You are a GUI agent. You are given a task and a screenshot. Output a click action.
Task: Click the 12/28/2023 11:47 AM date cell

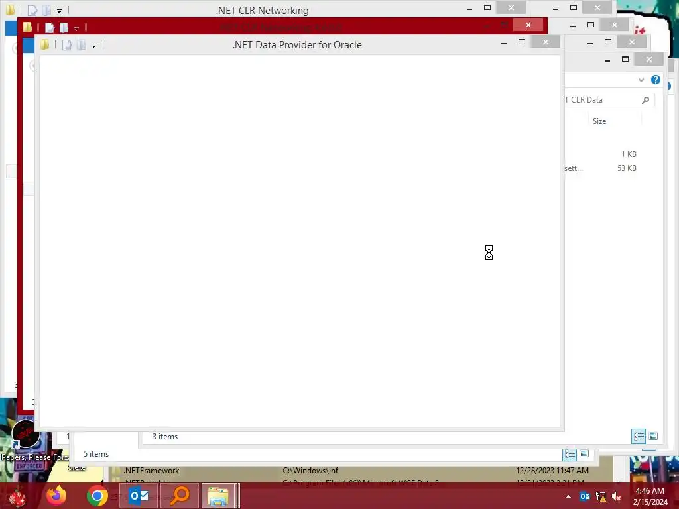(552, 471)
